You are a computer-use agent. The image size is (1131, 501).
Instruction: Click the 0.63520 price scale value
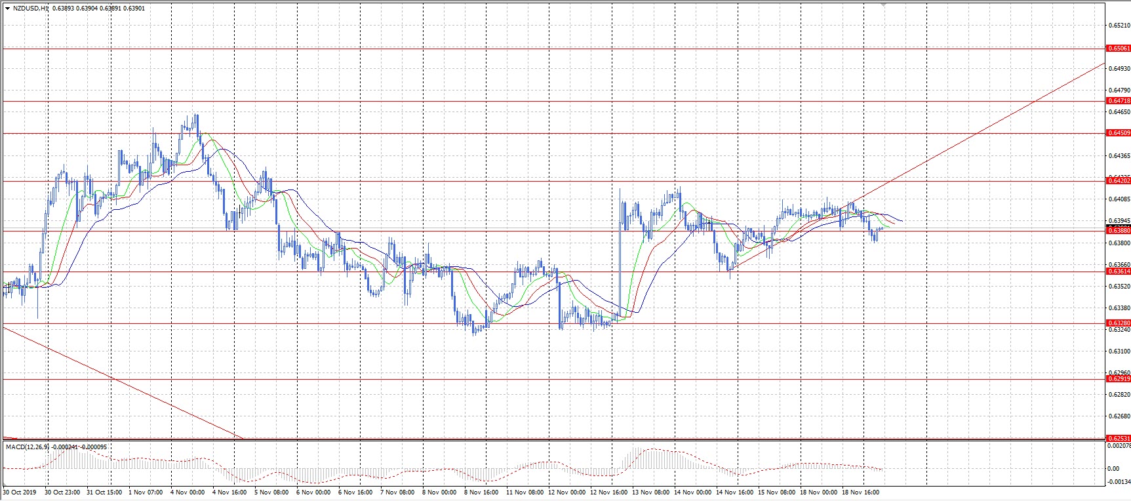click(x=1119, y=286)
